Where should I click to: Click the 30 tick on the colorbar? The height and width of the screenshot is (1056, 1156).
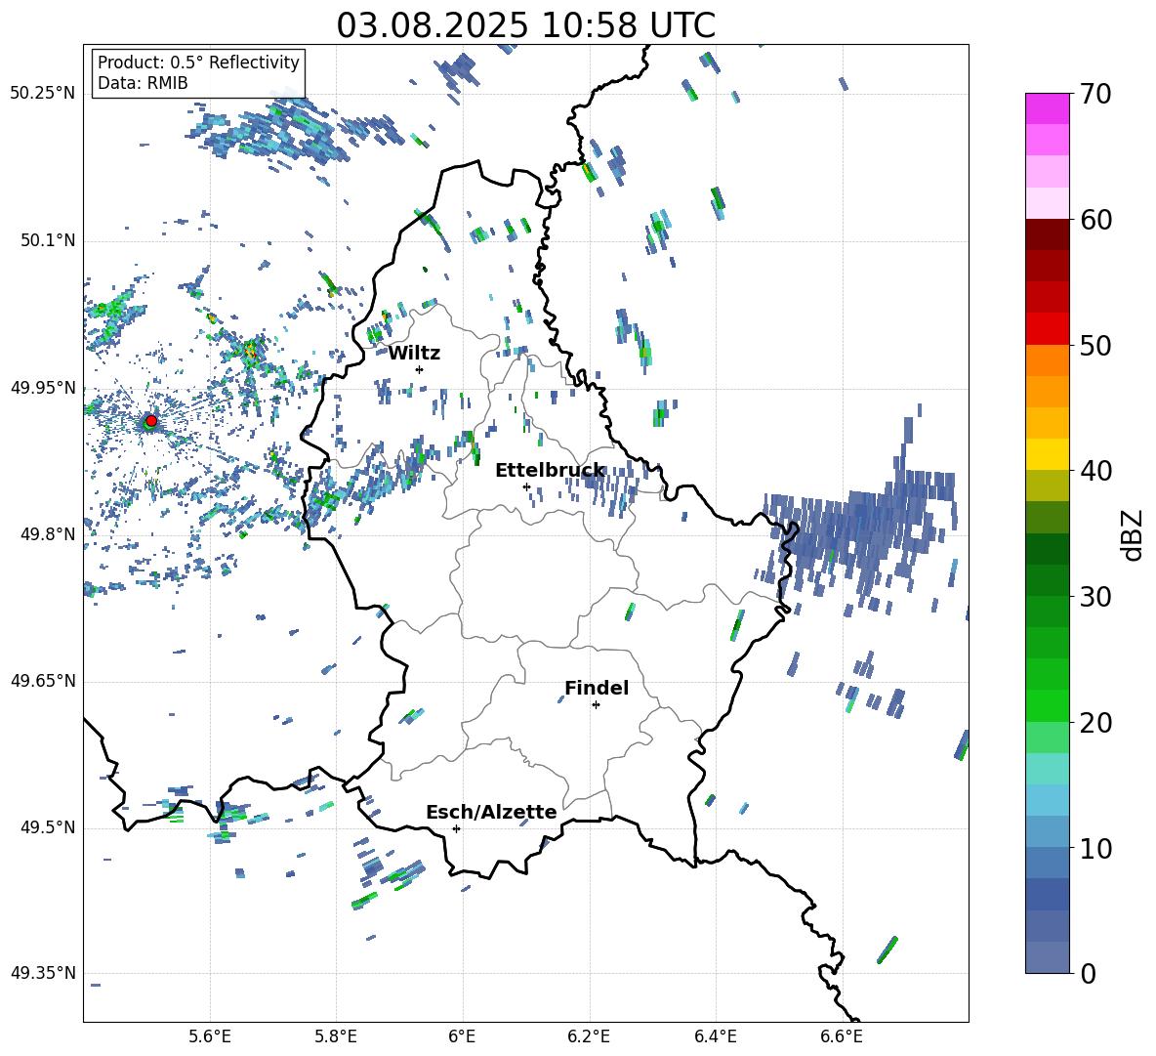click(1095, 597)
